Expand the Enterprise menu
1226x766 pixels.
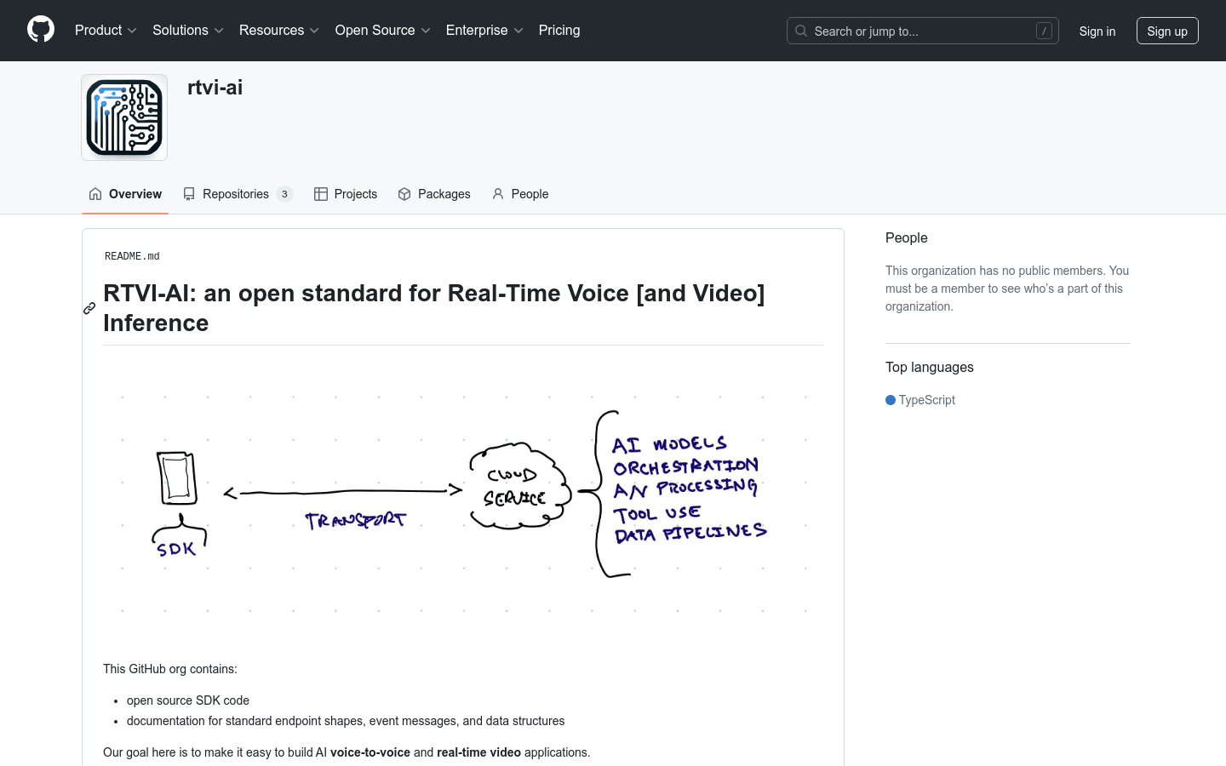click(x=484, y=31)
